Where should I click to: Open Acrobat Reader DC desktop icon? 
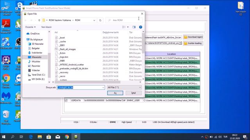pyautogui.click(x=6, y=26)
